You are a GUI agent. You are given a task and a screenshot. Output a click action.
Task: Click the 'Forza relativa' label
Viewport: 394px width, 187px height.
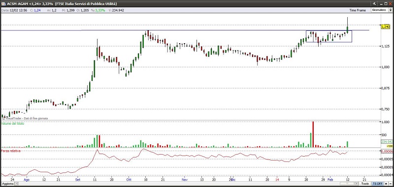11,151
